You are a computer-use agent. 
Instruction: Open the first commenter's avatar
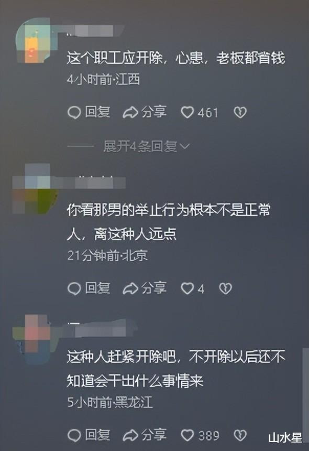[x=33, y=40]
